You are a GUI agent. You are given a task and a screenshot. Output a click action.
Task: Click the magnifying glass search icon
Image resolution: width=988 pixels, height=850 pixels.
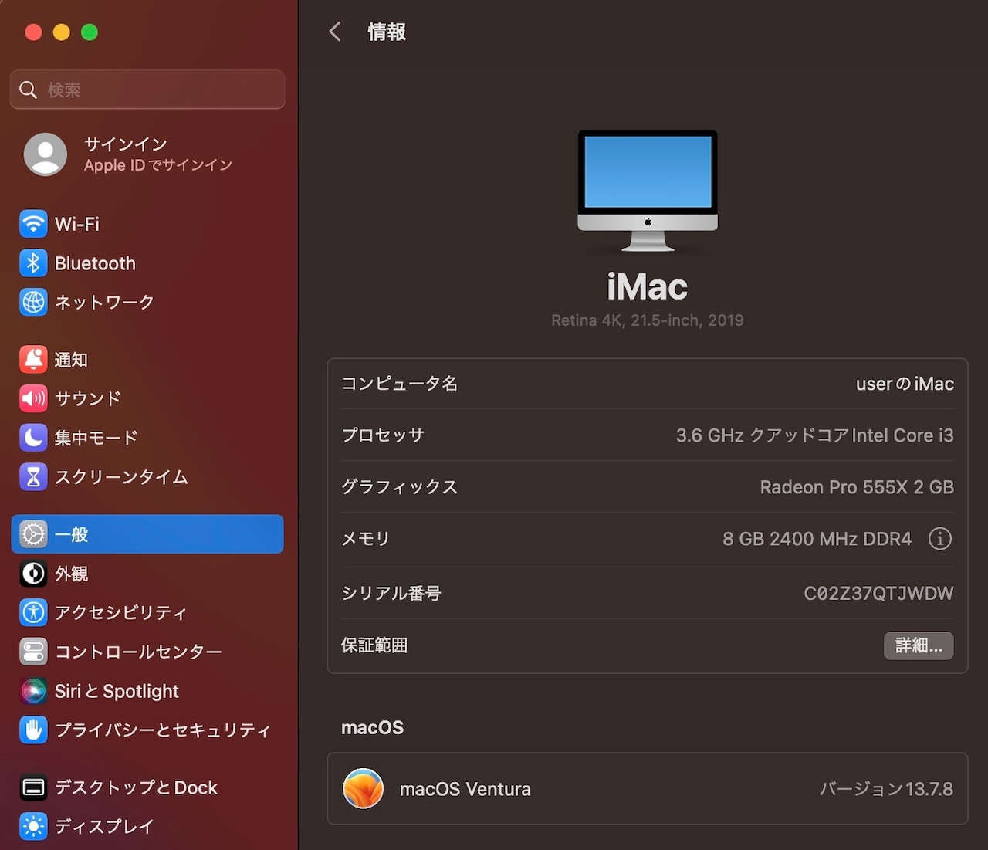pyautogui.click(x=29, y=90)
